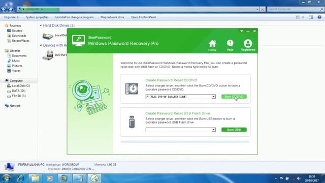This screenshot has height=183, width=325.
Task: Open the Organize menu in Explorer
Action: pos(11,17)
